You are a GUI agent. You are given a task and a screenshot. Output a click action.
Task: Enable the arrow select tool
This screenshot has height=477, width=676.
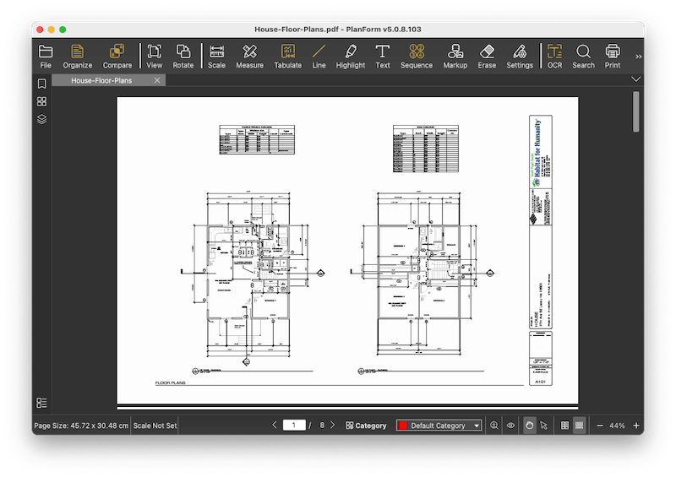pyautogui.click(x=543, y=426)
